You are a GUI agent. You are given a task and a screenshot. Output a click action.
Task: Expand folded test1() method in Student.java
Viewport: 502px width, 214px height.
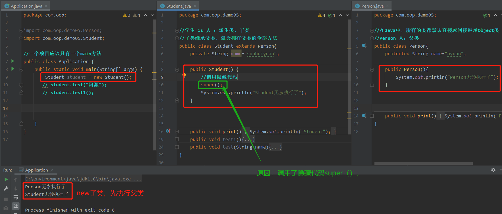tap(177, 139)
